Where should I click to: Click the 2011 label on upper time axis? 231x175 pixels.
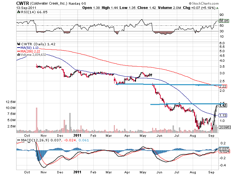tap(77, 135)
